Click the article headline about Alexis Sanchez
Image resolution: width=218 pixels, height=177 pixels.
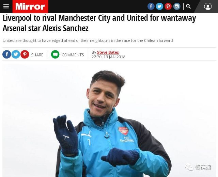coord(99,23)
